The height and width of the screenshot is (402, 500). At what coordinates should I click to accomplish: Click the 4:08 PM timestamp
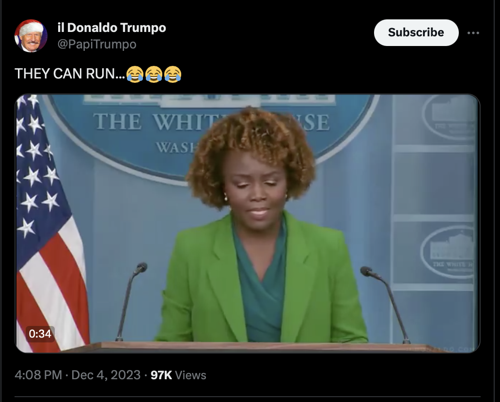(x=38, y=375)
